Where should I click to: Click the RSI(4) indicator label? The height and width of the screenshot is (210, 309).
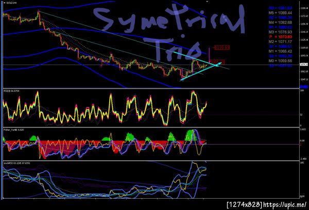(x=11, y=91)
